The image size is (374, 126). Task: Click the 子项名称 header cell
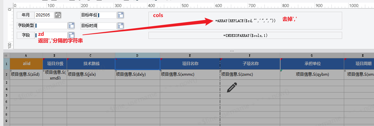pos(250,64)
